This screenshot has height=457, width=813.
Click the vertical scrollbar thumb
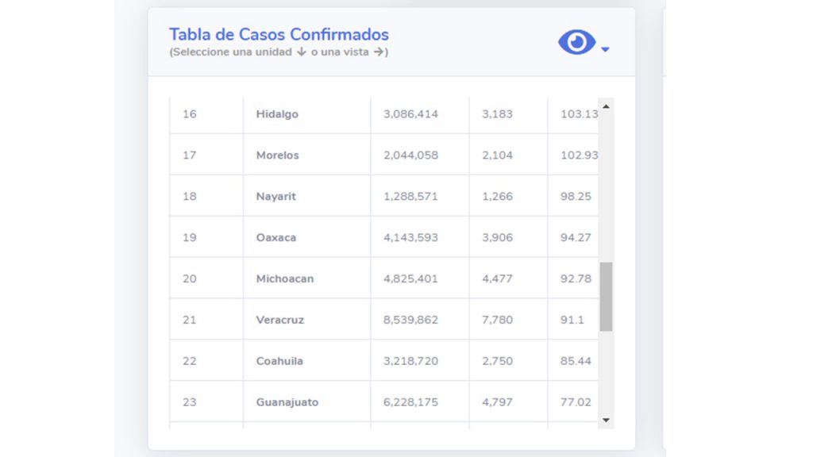(606, 297)
